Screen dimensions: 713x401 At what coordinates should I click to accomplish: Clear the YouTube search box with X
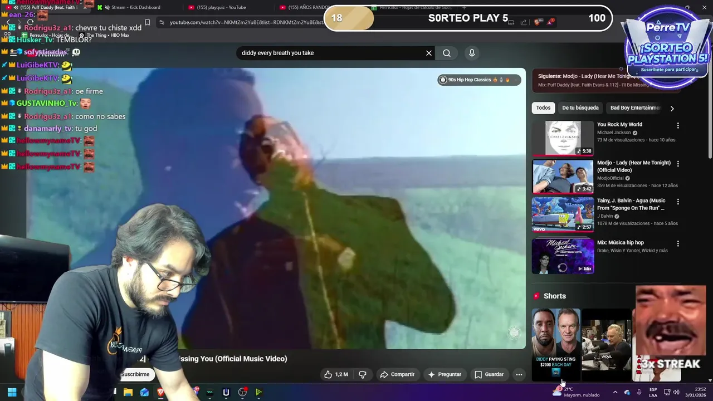429,53
